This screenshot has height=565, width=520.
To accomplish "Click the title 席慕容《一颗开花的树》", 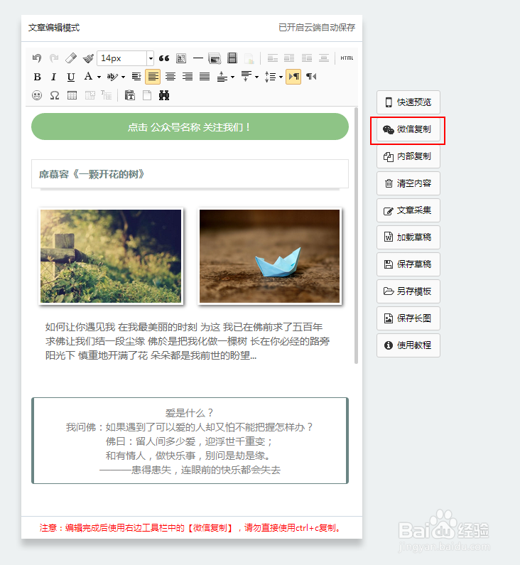I will (x=92, y=174).
